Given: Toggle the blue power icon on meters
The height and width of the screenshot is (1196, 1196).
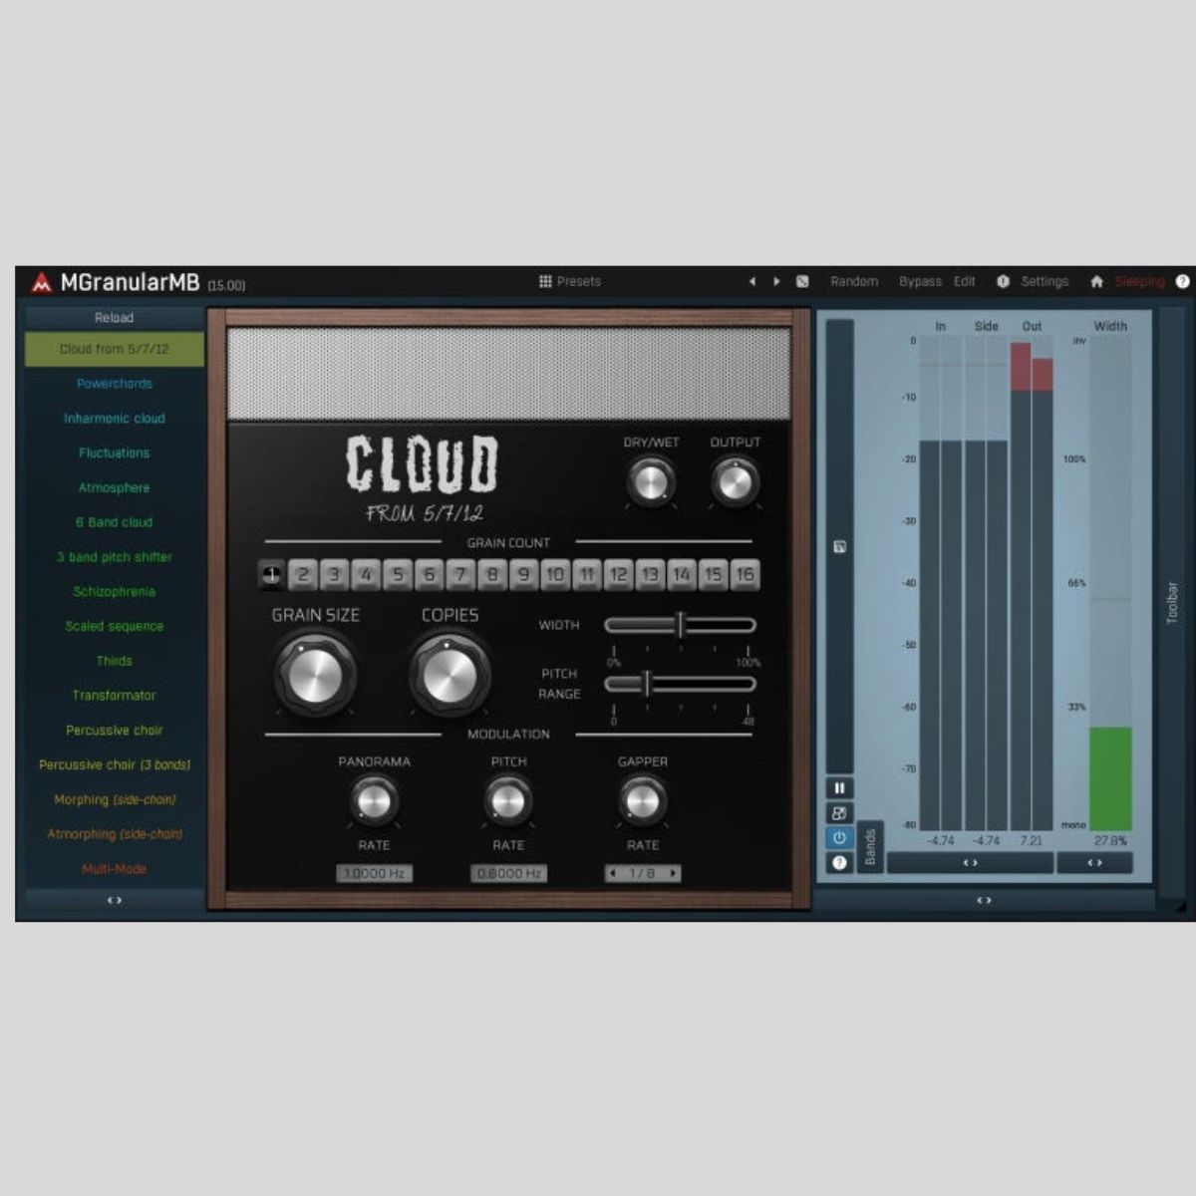Looking at the screenshot, I should coord(839,838).
